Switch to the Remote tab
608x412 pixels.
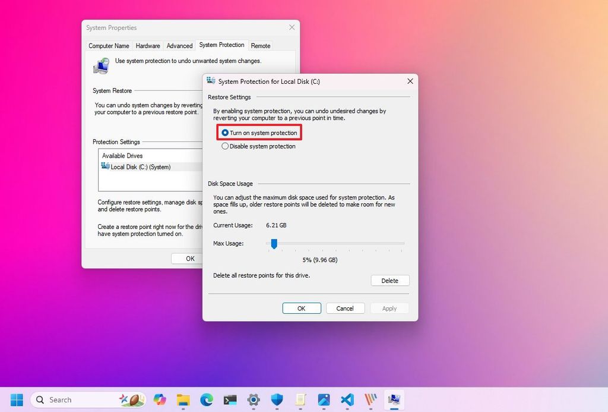tap(261, 46)
